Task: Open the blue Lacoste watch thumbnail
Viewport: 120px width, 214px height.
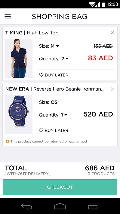Action: point(19,114)
